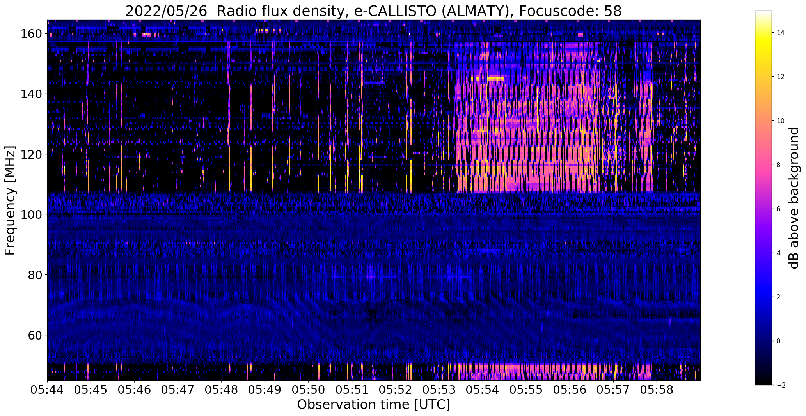The image size is (806, 416).
Task: Click the 100 frequency tick label
Action: [32, 214]
